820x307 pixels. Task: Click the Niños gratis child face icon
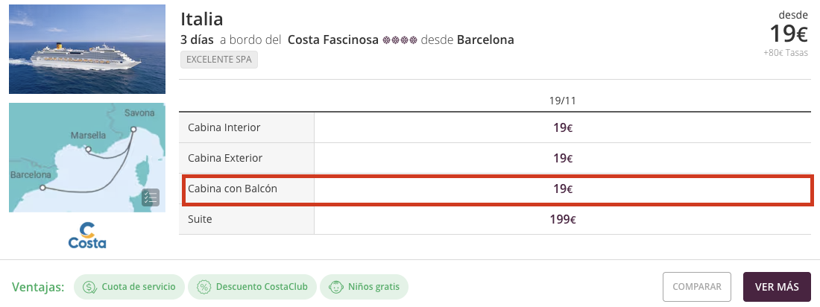(335, 287)
